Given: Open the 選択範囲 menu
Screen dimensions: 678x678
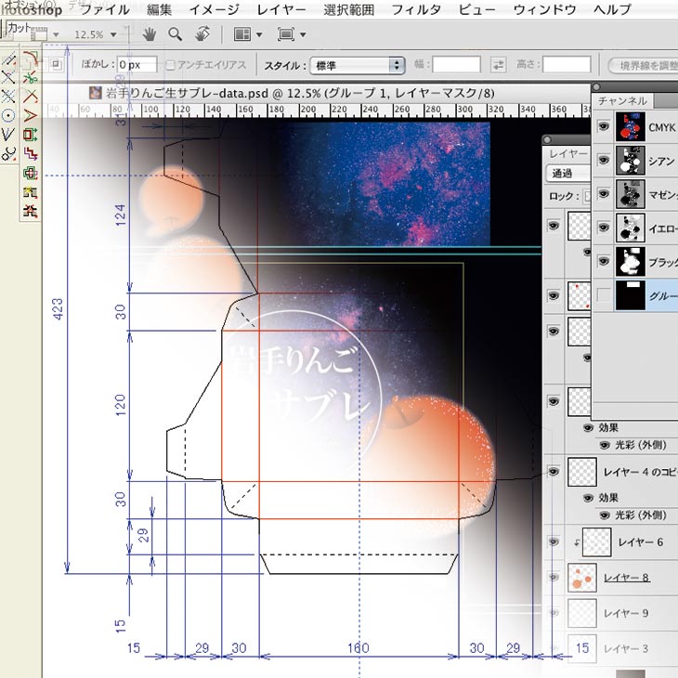Looking at the screenshot, I should click(x=349, y=9).
